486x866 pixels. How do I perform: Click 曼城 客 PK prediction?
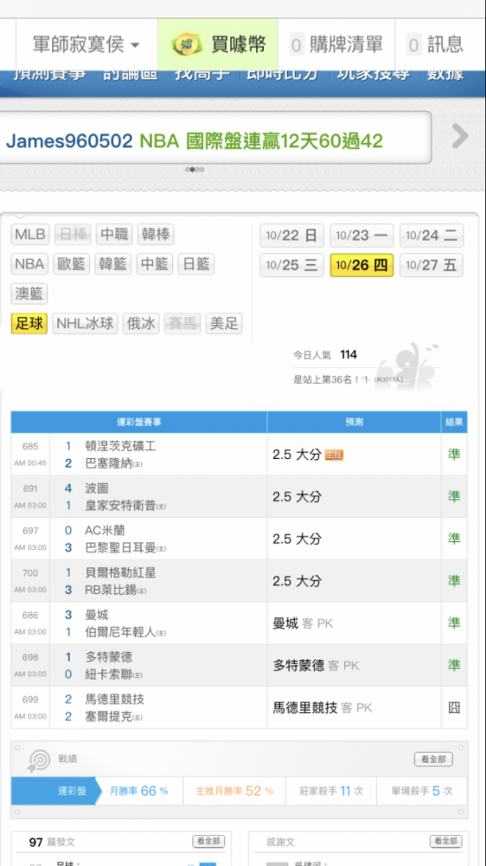pyautogui.click(x=303, y=624)
